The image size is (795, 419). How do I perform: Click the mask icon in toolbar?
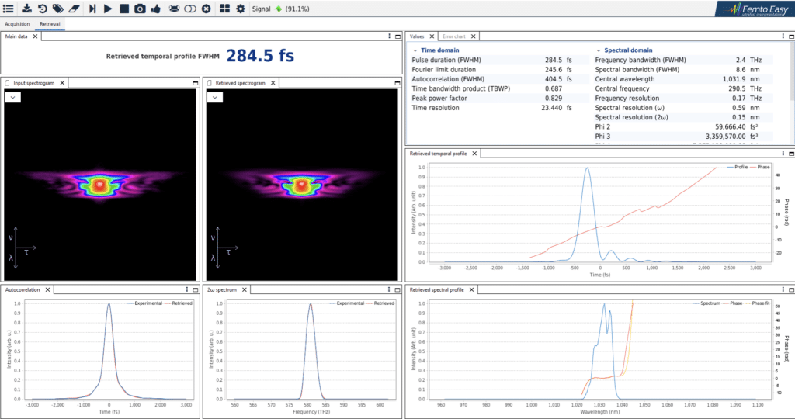coord(174,9)
